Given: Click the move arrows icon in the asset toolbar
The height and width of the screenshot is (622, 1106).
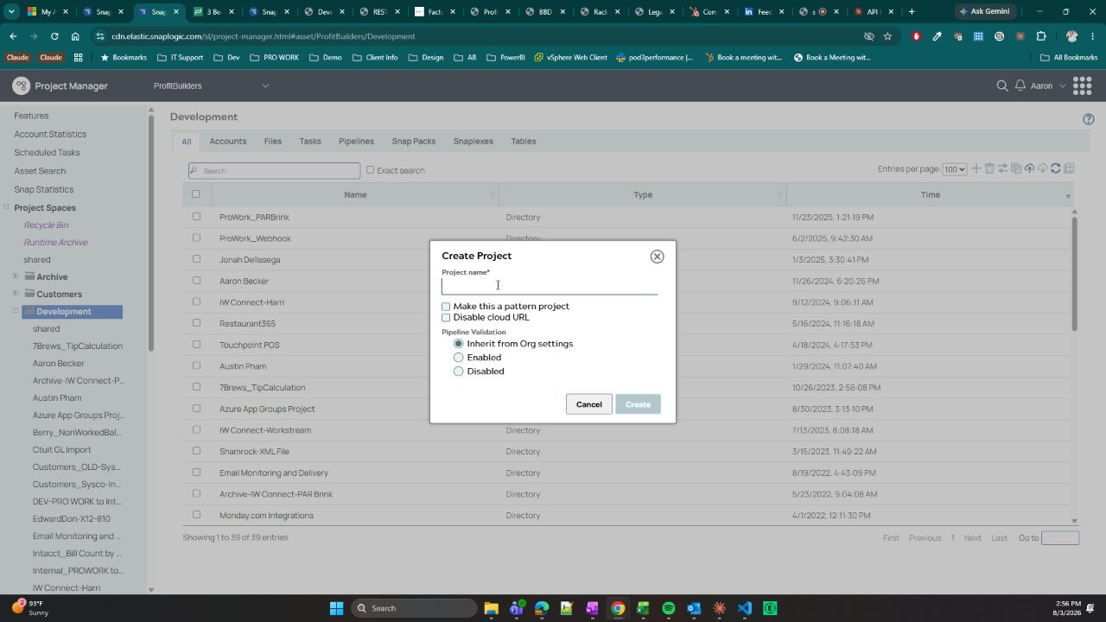Looking at the screenshot, I should click(x=1003, y=168).
